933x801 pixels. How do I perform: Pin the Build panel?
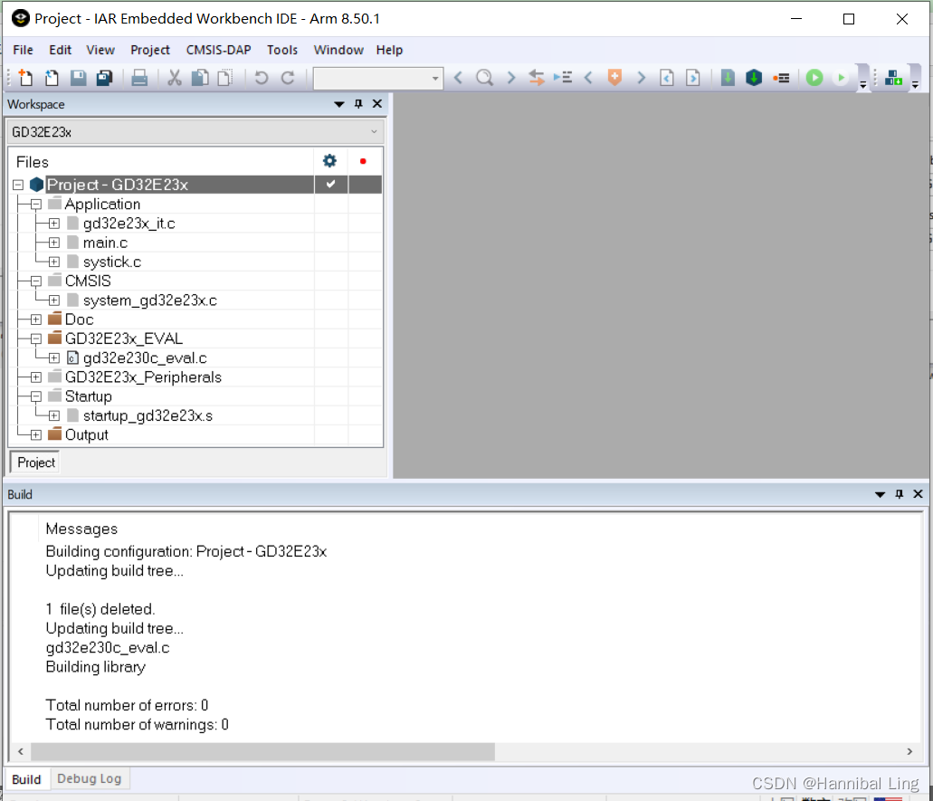[900, 494]
